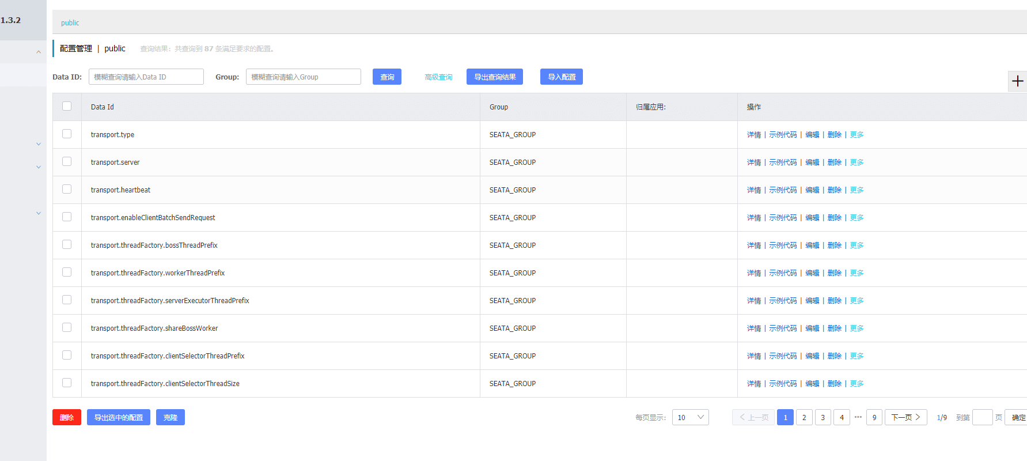Go to page 4 in pagination

pyautogui.click(x=842, y=417)
